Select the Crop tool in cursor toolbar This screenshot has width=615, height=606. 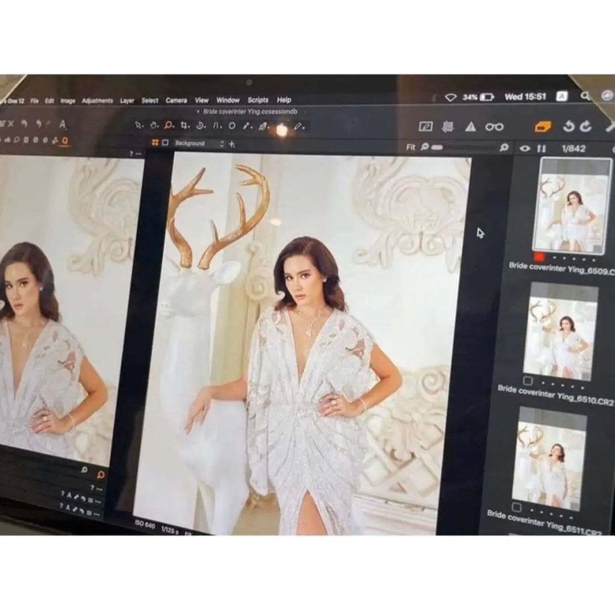click(184, 125)
